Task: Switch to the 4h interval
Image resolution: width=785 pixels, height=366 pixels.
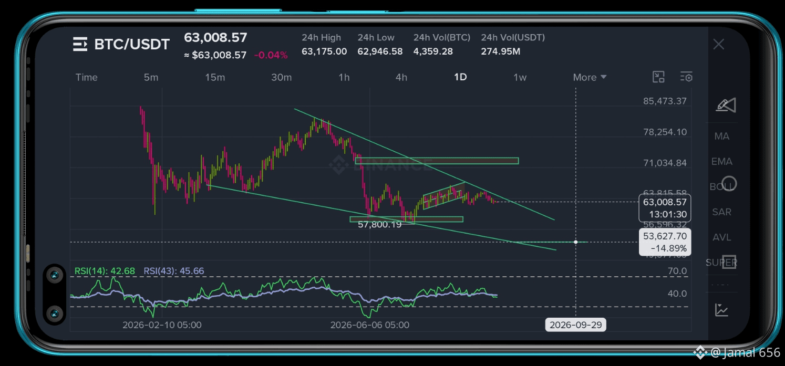Action: coord(401,77)
